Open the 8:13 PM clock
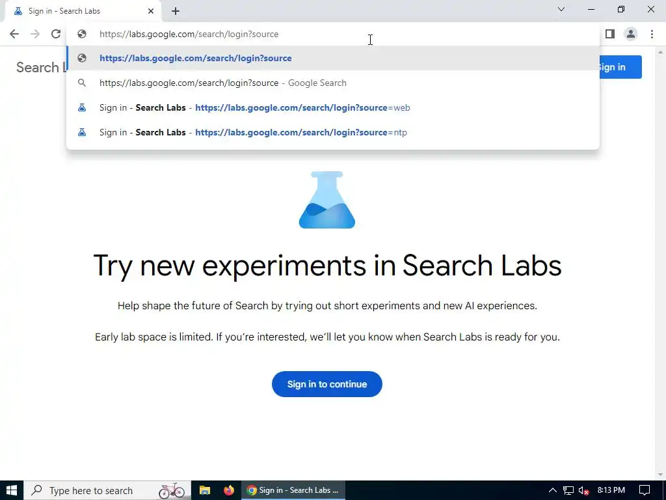 coord(611,490)
